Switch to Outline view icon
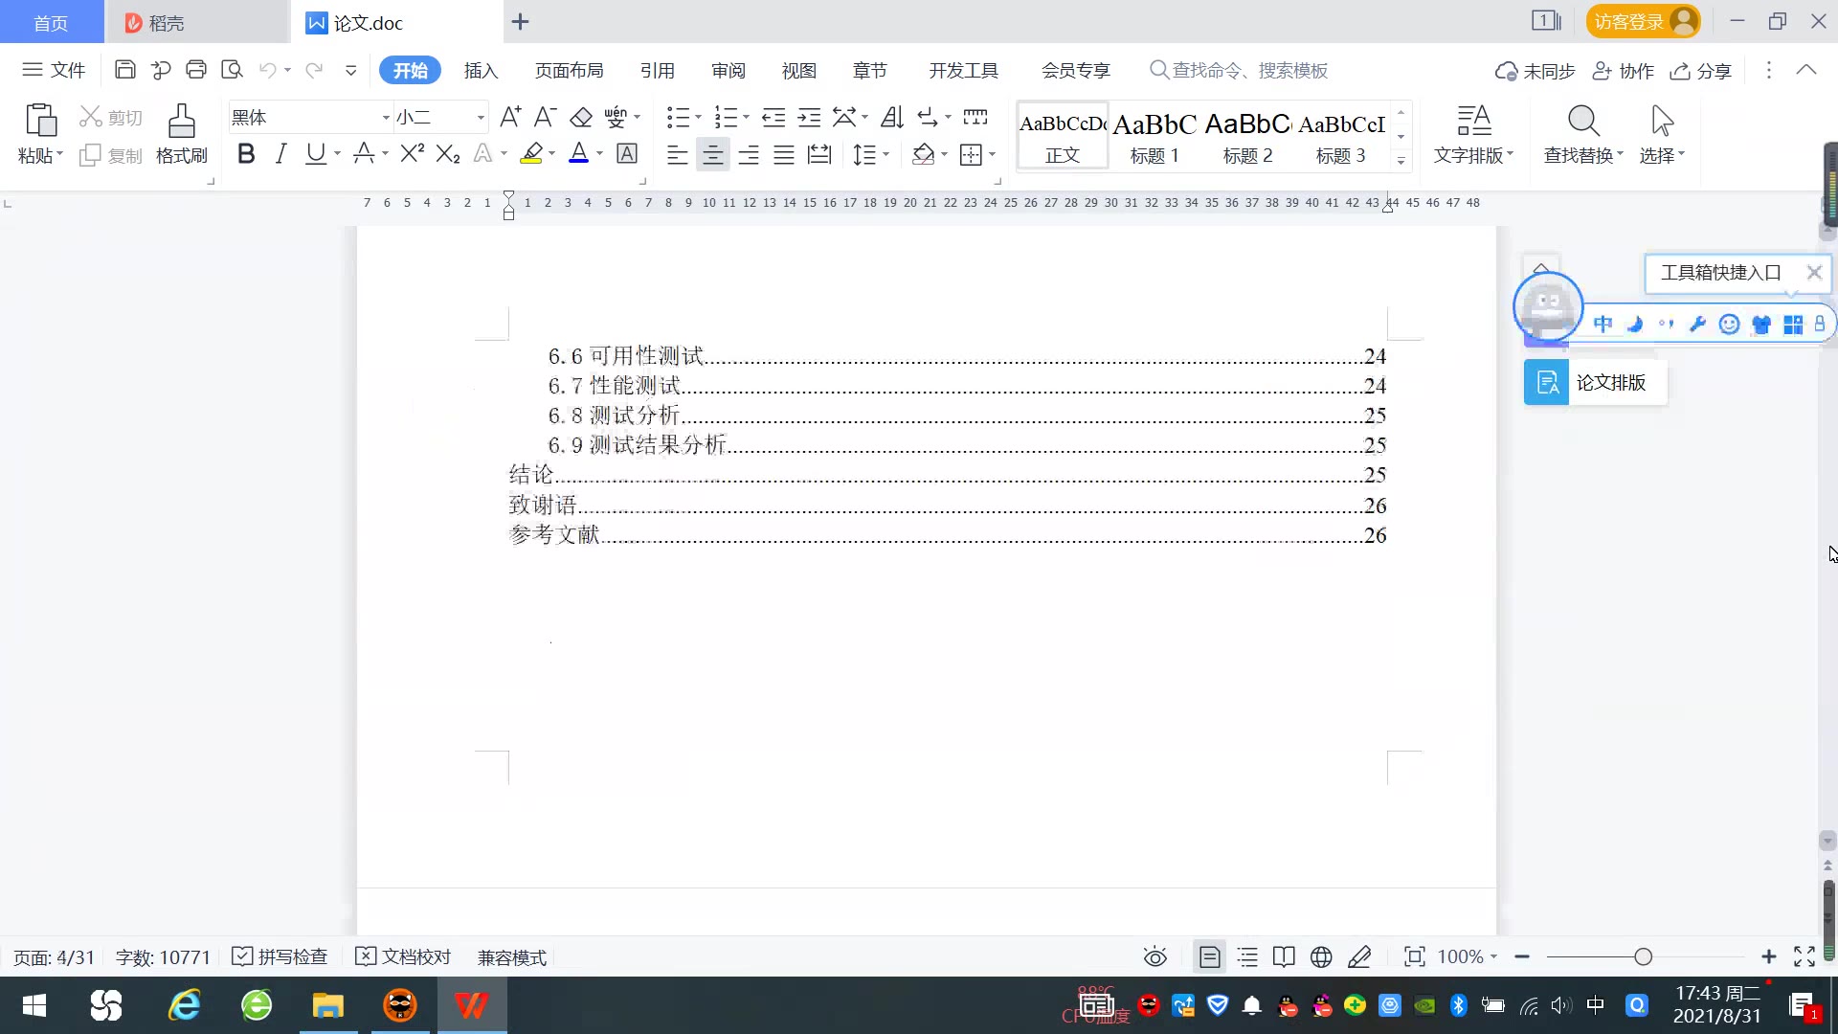 pos(1247,956)
